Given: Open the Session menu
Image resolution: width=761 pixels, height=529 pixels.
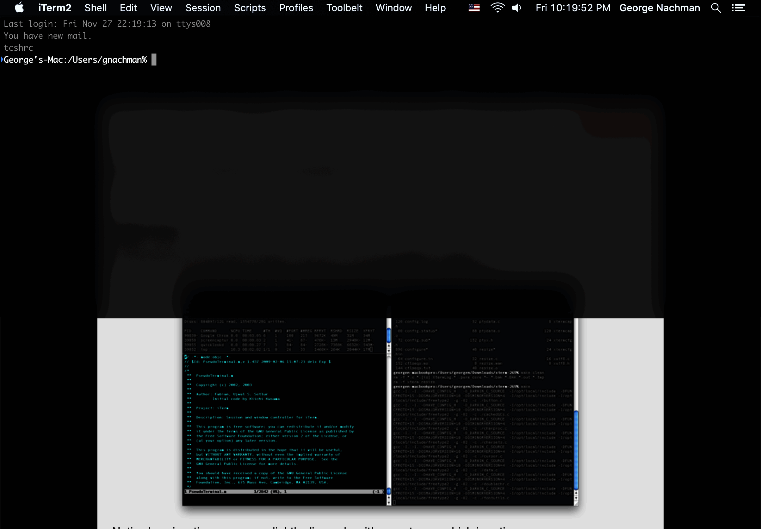Looking at the screenshot, I should click(203, 8).
